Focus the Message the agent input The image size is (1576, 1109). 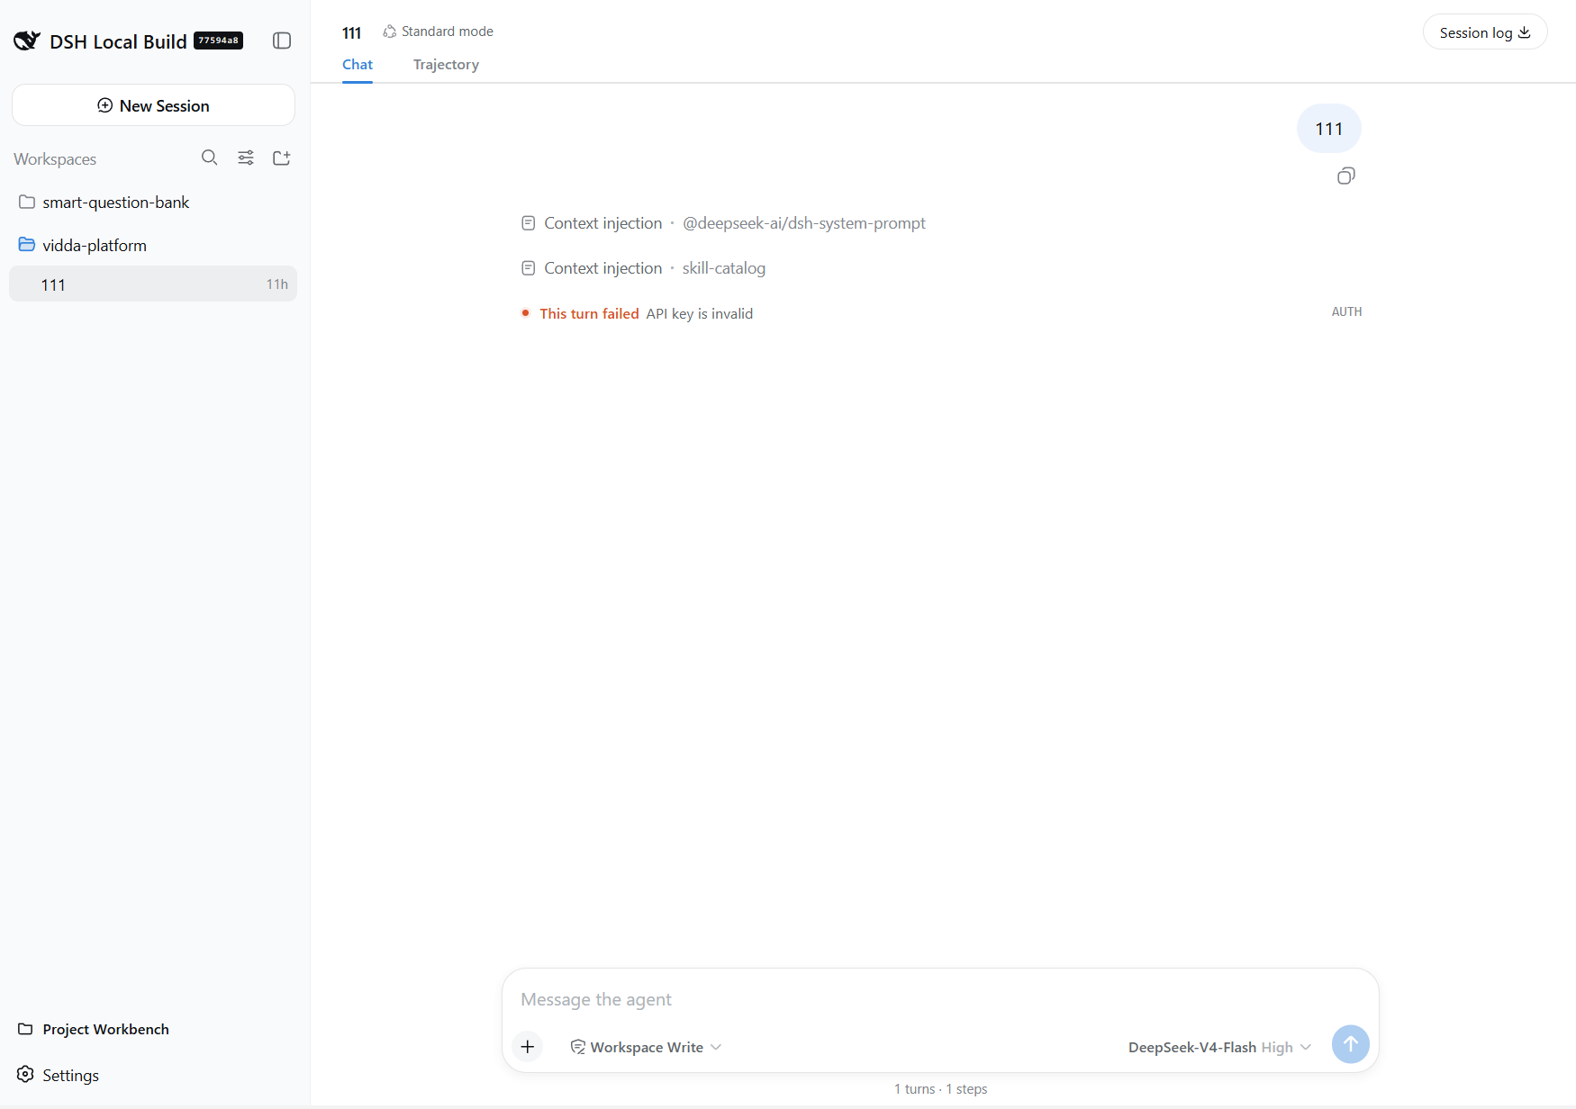[940, 999]
